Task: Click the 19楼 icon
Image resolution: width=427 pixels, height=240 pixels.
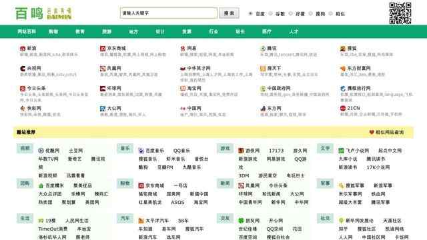Action: tap(41, 221)
